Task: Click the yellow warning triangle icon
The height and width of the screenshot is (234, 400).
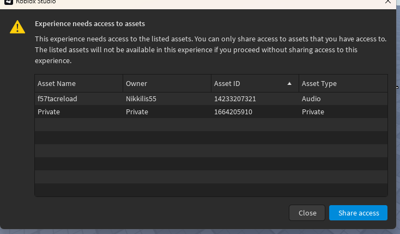Action: pyautogui.click(x=17, y=27)
